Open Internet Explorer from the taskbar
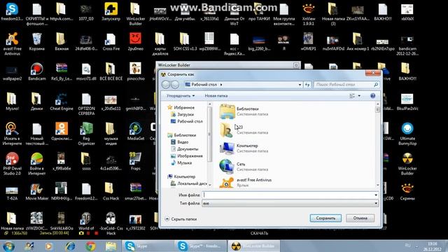448x252 pixels. [x=70, y=246]
